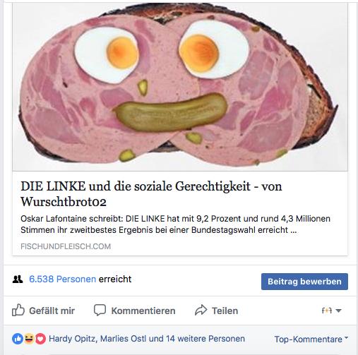Click the thumbs-up Gefällt mir icon

coord(18,311)
